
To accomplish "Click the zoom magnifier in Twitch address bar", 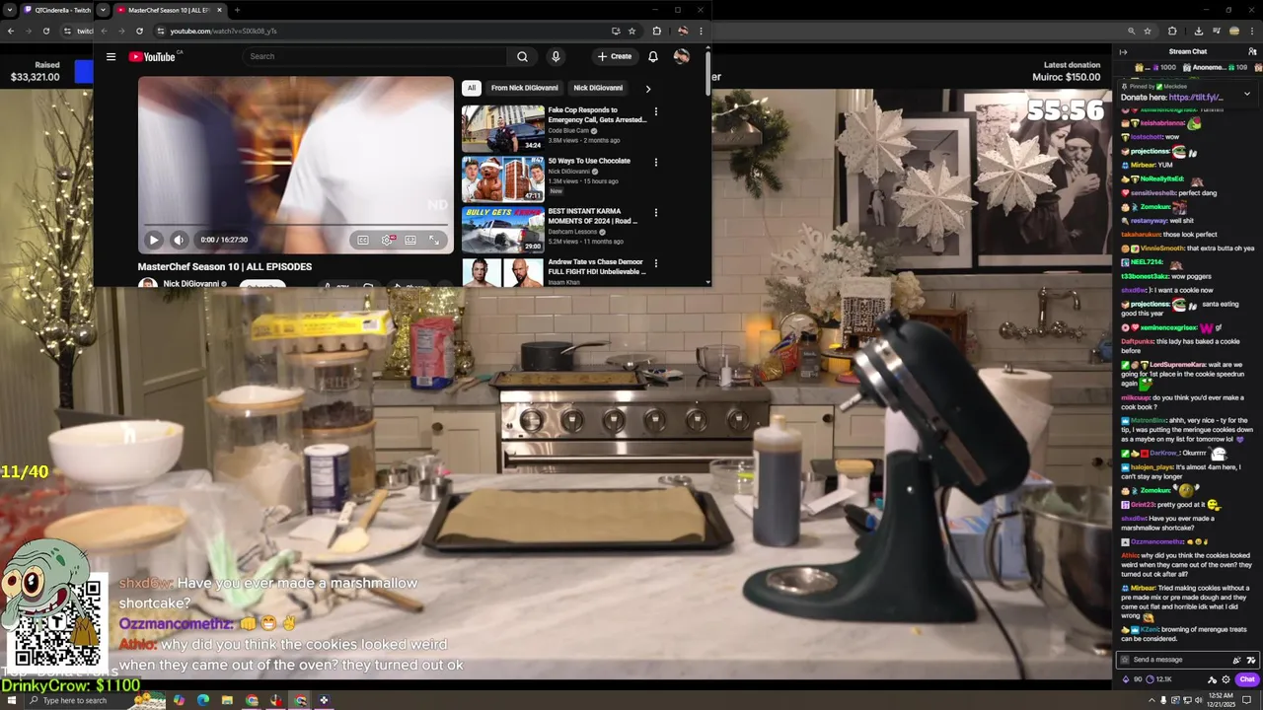I will (x=1131, y=31).
